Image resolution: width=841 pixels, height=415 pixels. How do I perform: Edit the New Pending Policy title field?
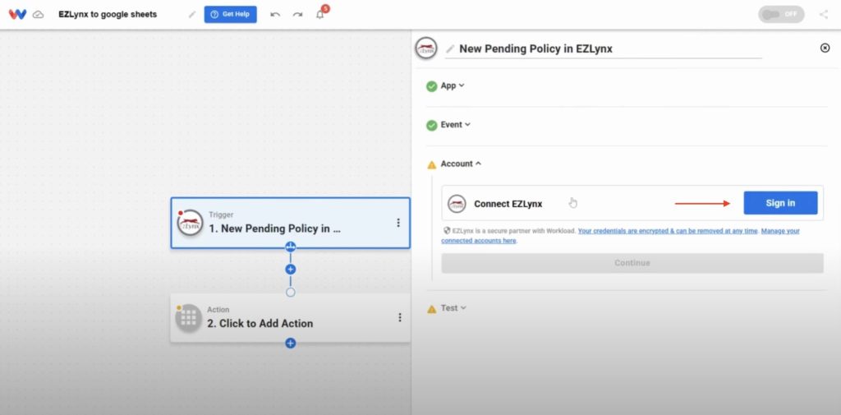(604, 48)
